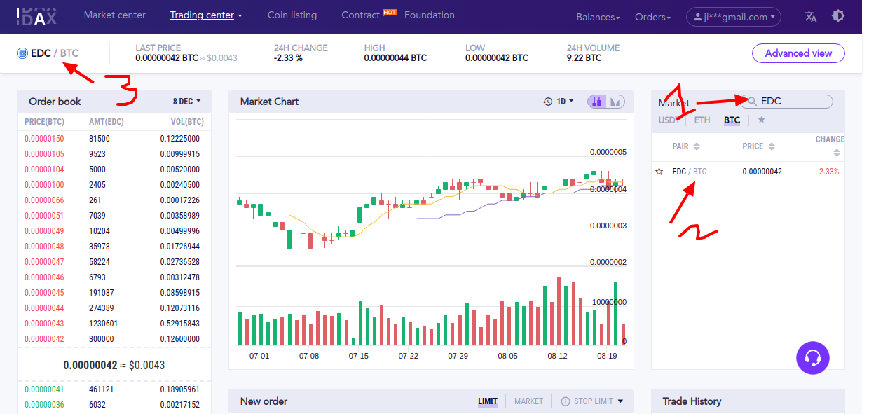Select the USDT market tab
The width and height of the screenshot is (869, 414).
(x=669, y=120)
